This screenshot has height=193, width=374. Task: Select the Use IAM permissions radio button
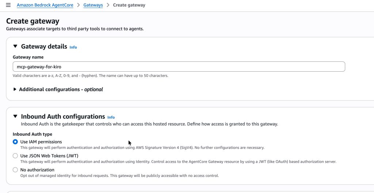coord(15,142)
